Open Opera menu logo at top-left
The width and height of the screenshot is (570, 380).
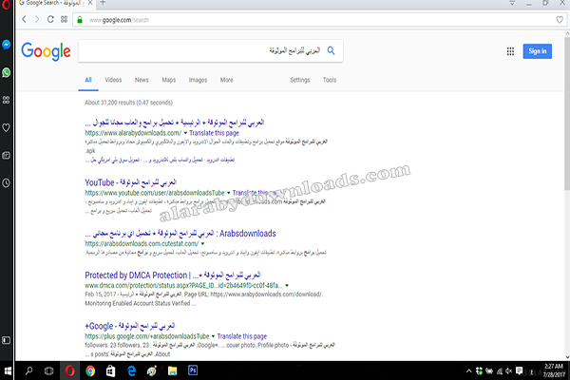(x=7, y=5)
